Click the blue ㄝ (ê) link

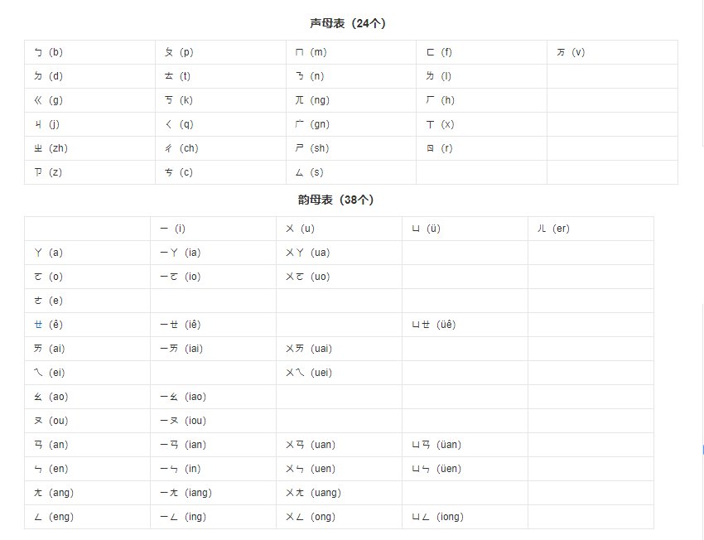pyautogui.click(x=38, y=325)
